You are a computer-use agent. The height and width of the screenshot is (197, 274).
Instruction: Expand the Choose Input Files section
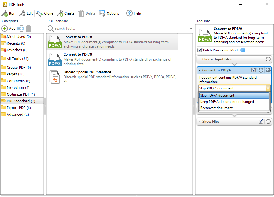point(199,59)
